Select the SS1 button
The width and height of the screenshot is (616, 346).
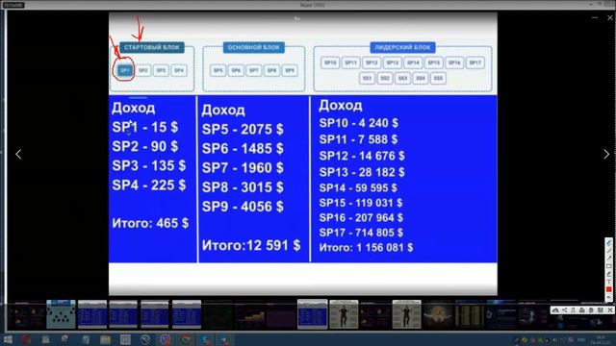pyautogui.click(x=367, y=78)
